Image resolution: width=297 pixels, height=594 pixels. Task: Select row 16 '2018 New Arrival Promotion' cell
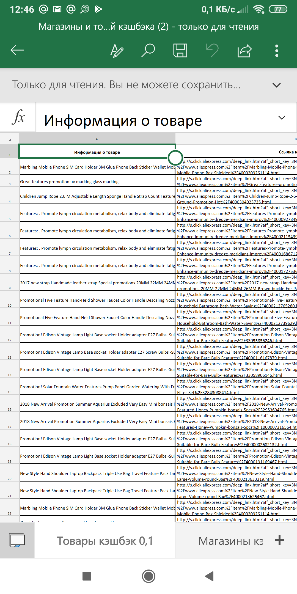(x=97, y=404)
